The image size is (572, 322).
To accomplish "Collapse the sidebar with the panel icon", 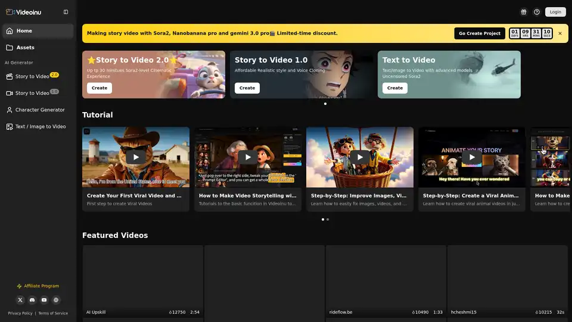I will (x=66, y=12).
